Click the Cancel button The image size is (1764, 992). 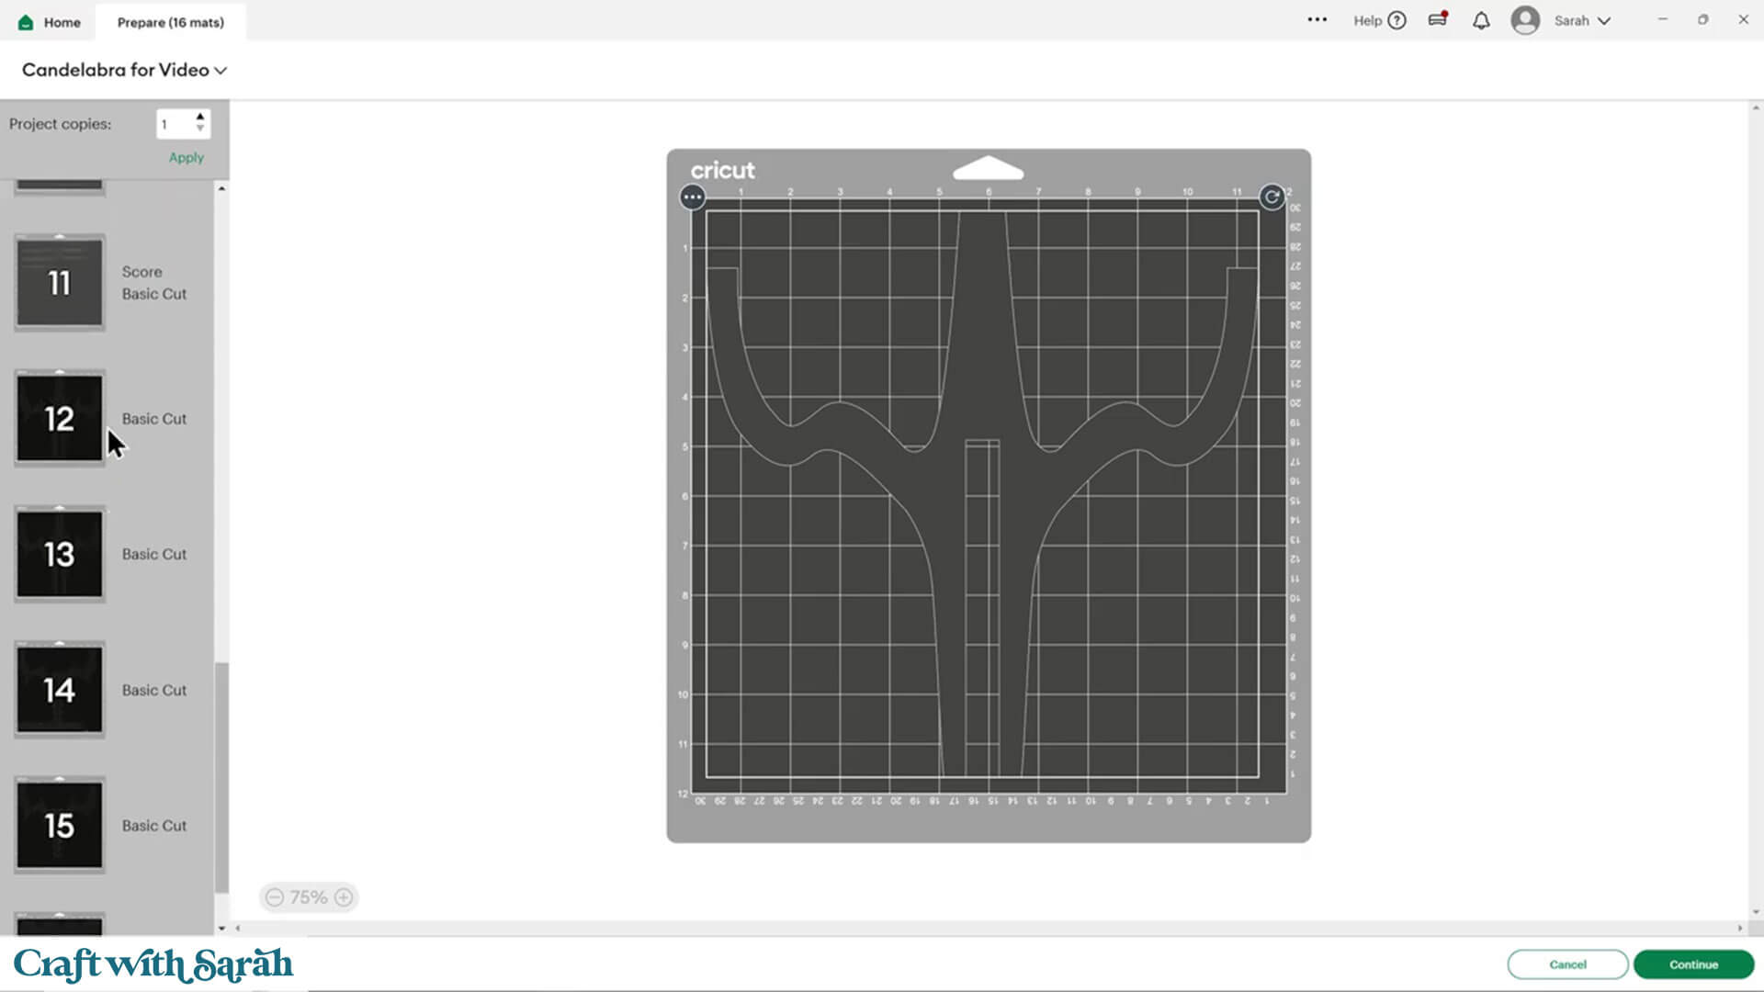click(1567, 964)
